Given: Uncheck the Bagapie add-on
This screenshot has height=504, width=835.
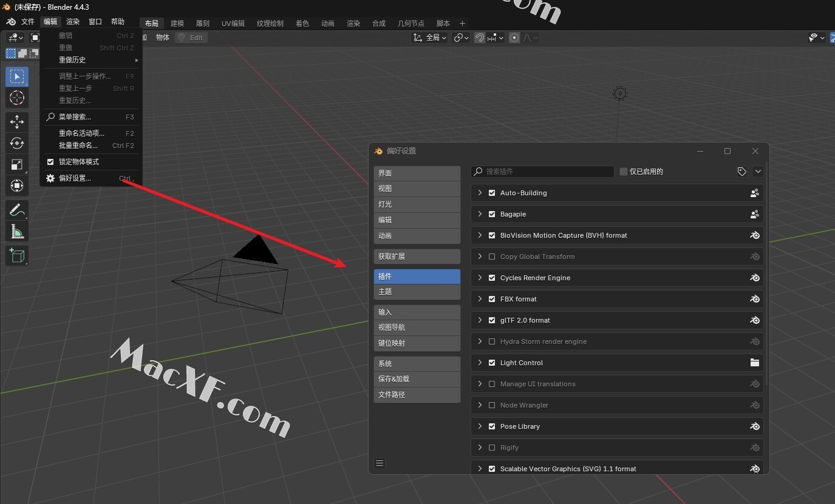Looking at the screenshot, I should click(x=492, y=214).
